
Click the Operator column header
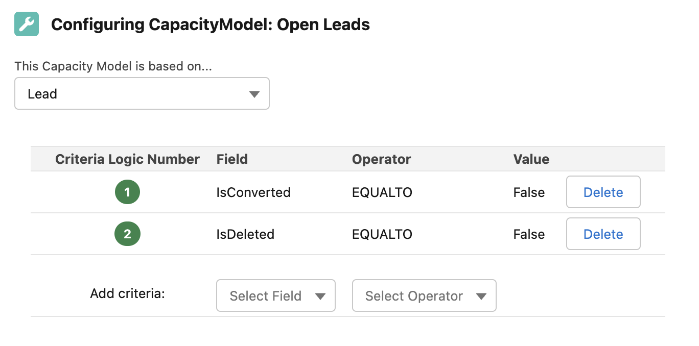382,159
